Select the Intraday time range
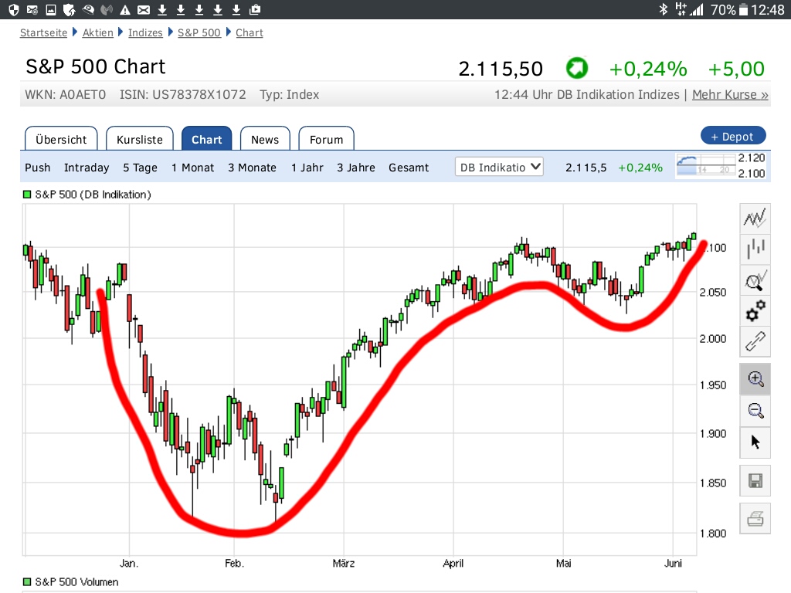791x593 pixels. [x=87, y=168]
